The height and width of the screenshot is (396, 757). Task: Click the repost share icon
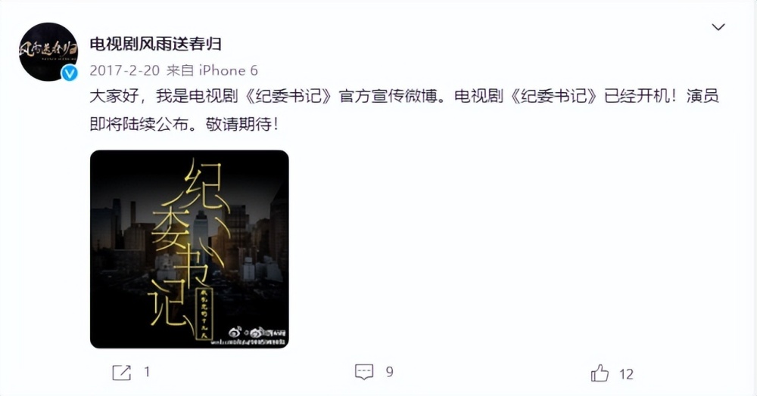click(121, 373)
